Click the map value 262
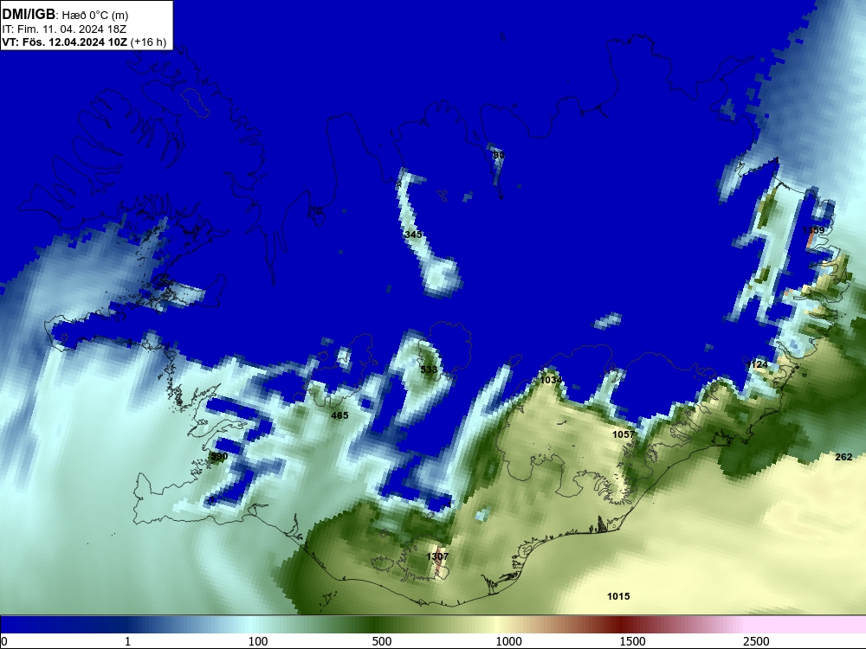 coord(843,457)
